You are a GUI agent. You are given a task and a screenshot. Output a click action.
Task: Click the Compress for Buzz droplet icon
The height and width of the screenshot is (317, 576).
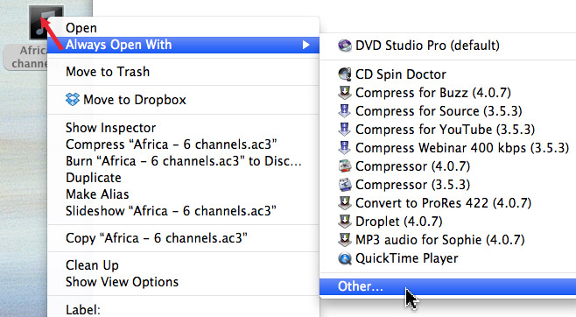345,93
